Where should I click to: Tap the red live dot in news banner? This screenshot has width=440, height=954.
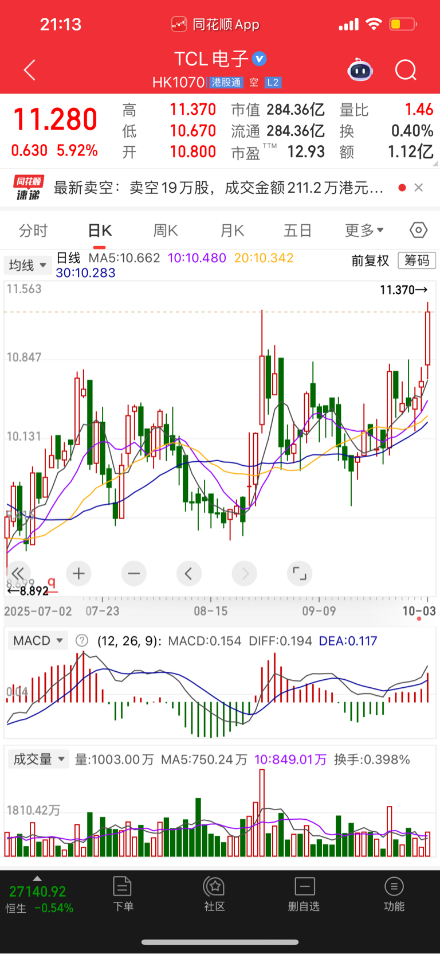pos(402,188)
